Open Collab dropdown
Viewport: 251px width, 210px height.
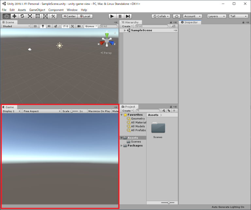pyautogui.click(x=161, y=16)
